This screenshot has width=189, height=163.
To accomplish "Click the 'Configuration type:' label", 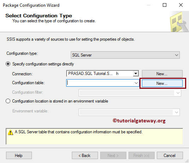I will 22,53.
